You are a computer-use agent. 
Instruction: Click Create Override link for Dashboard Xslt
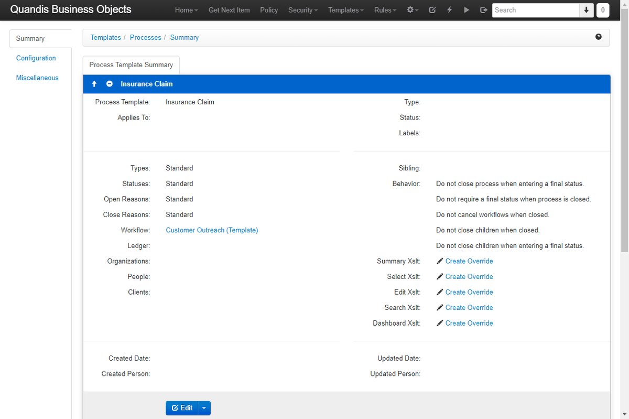pos(469,323)
